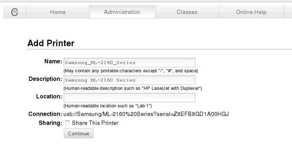This screenshot has width=292, height=156.
Task: Click the printable characters hint below Name
Action: tap(131, 71)
